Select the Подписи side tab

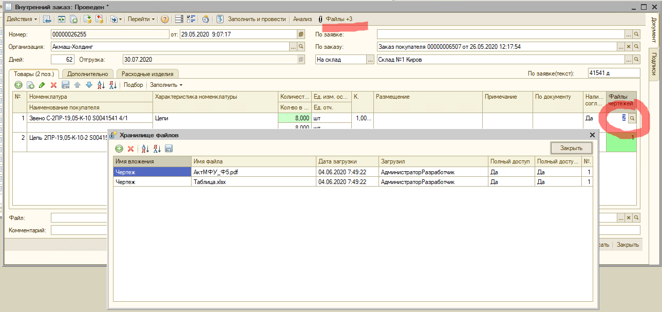coord(654,65)
